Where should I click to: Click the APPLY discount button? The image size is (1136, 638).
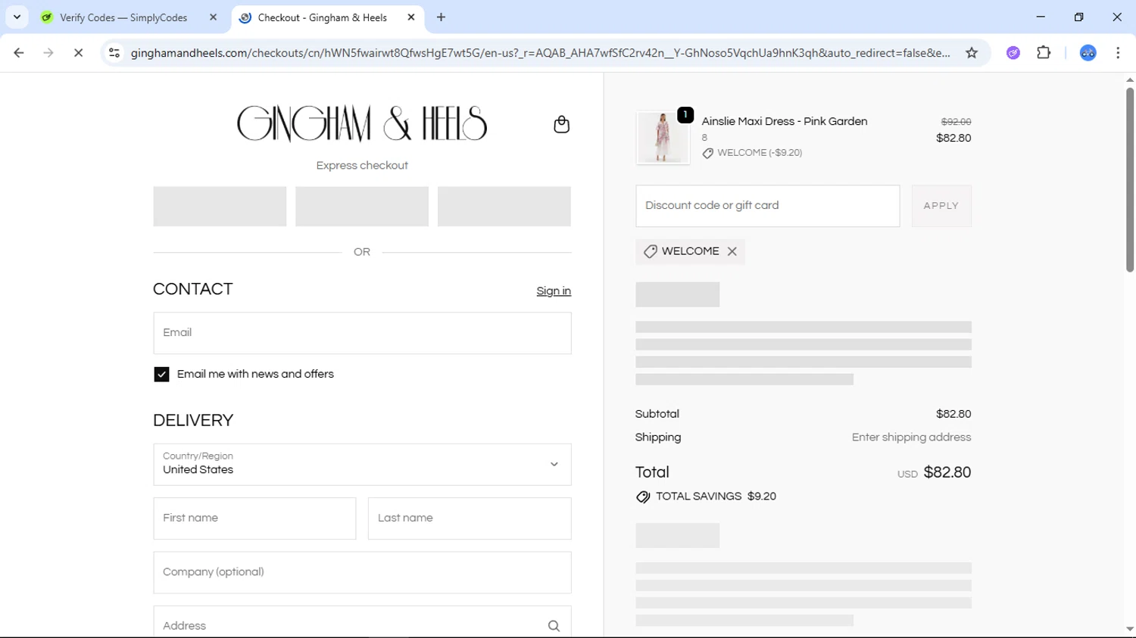pos(941,206)
